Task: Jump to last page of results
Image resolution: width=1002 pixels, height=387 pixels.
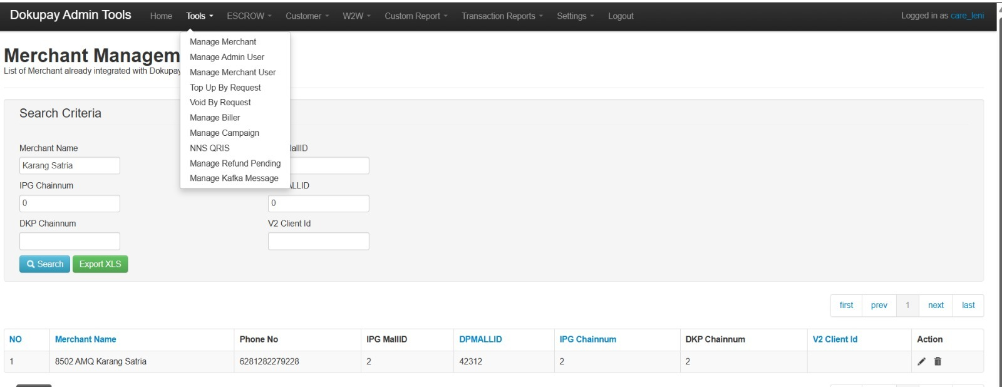Action: tap(968, 306)
